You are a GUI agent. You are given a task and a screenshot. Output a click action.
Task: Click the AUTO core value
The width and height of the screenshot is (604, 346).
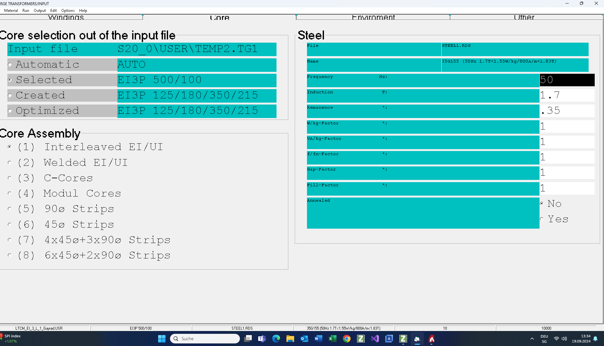[197, 65]
